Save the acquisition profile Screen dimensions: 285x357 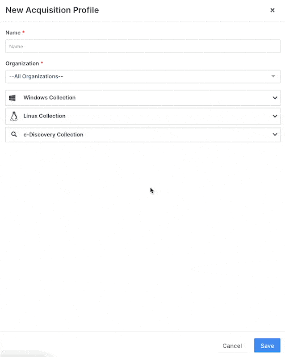267,346
